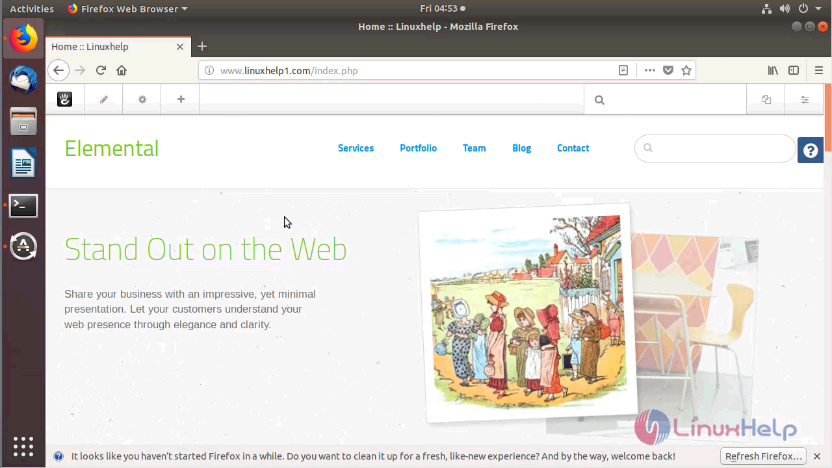Open LibreOffice Writer from dock
Viewport: 832px width, 468px height.
click(x=23, y=163)
